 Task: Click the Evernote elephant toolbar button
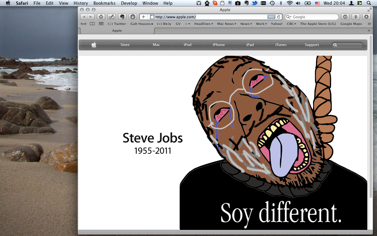tap(122, 17)
